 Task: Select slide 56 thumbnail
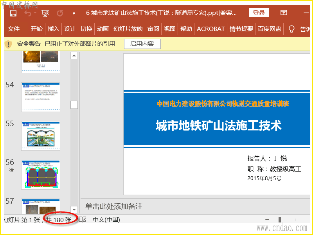tap(41, 175)
